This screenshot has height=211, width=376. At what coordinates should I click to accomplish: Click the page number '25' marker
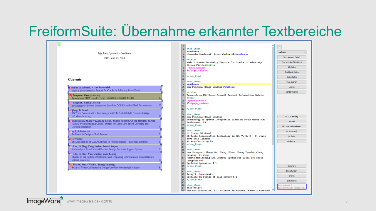point(59,44)
